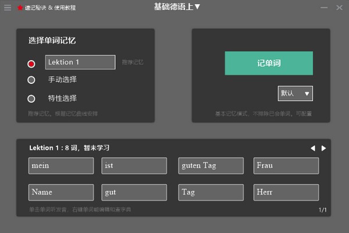349x233 pixels.
Task: Open the hamburger menu icon
Action: 8,8
